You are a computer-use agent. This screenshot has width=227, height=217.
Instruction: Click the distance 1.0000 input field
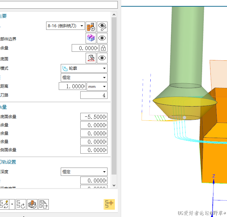pyautogui.click(x=72, y=86)
